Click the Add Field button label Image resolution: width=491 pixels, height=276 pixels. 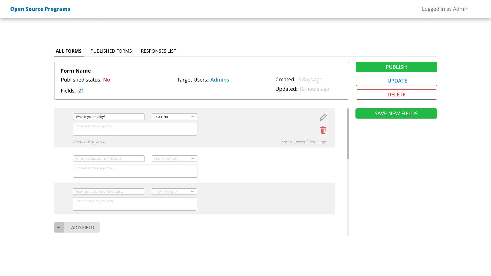click(82, 227)
